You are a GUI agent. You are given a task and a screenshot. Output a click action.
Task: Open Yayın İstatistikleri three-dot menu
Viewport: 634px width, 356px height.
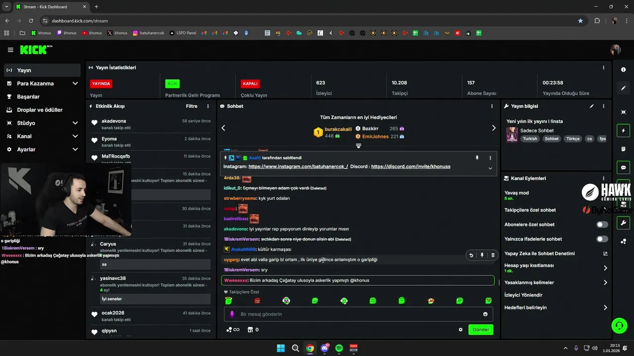[x=603, y=68]
